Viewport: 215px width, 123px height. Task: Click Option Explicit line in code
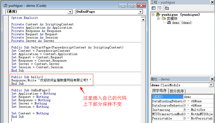pyautogui.click(x=24, y=17)
